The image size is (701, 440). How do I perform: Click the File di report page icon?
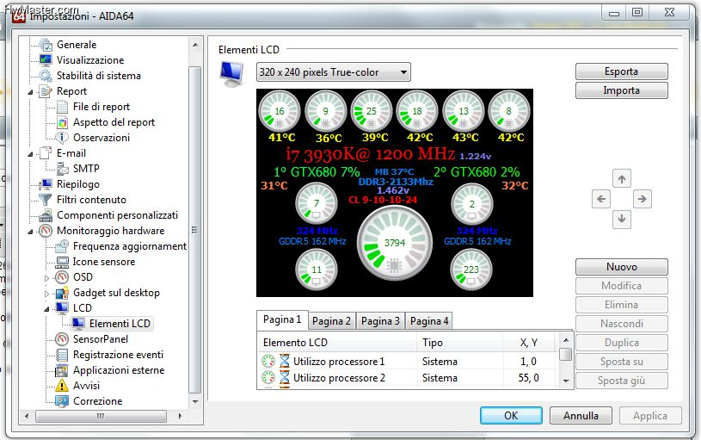coord(62,107)
